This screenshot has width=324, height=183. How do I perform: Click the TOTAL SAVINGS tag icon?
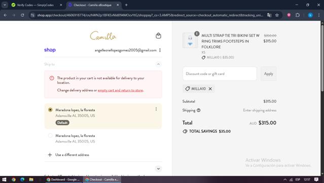[185, 131]
